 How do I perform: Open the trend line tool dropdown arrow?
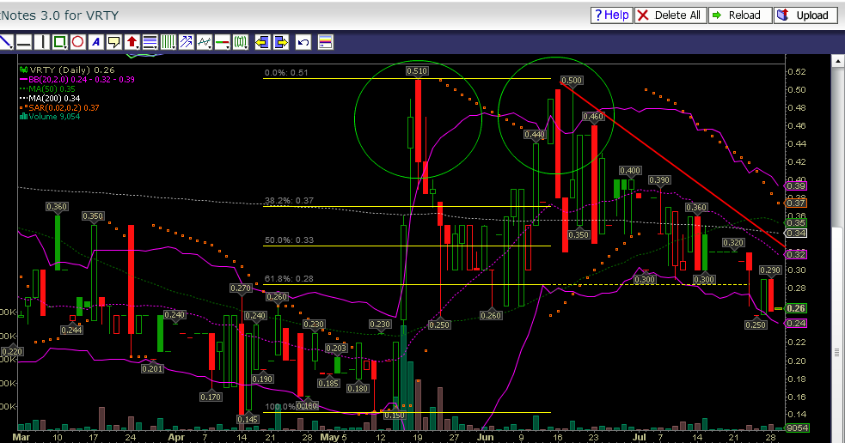11,47
